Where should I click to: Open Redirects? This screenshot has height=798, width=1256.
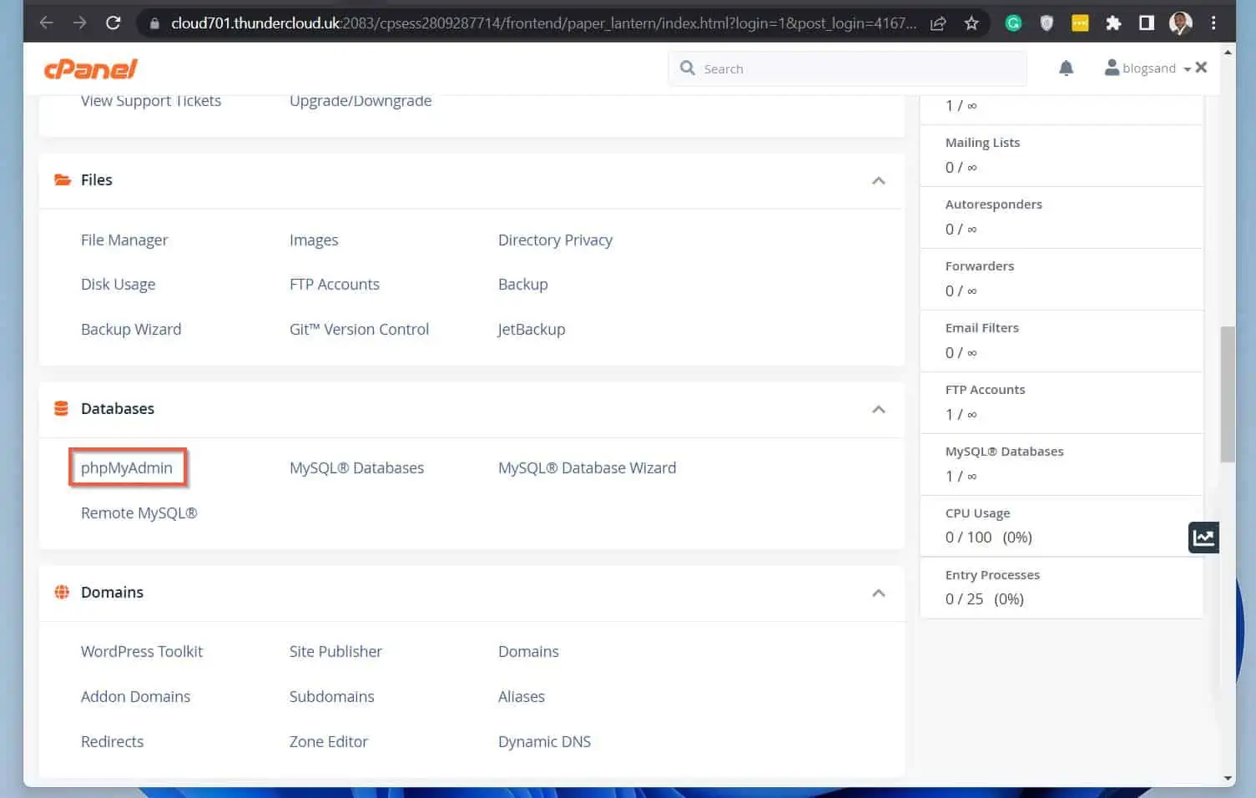pyautogui.click(x=112, y=741)
